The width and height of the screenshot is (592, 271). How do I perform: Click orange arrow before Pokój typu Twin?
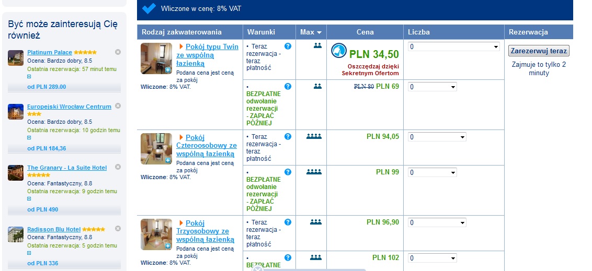click(181, 47)
